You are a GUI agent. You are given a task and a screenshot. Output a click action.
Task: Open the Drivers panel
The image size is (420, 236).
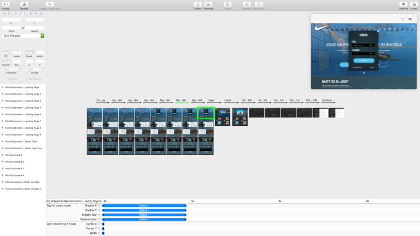pyautogui.click(x=197, y=4)
